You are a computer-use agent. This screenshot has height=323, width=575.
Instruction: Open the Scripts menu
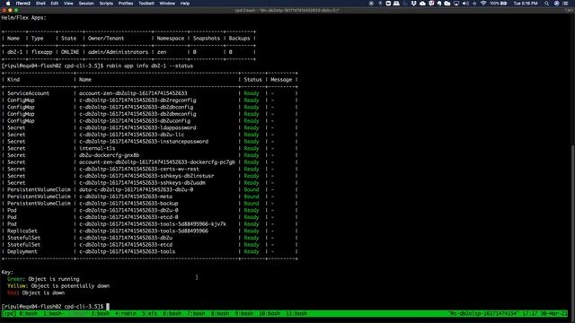(x=106, y=4)
